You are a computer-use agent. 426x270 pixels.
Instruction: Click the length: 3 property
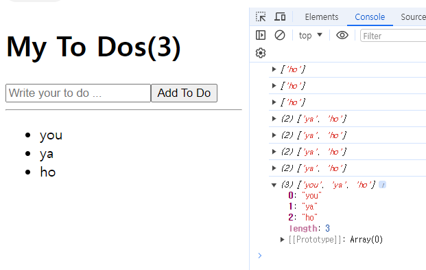[x=309, y=228]
